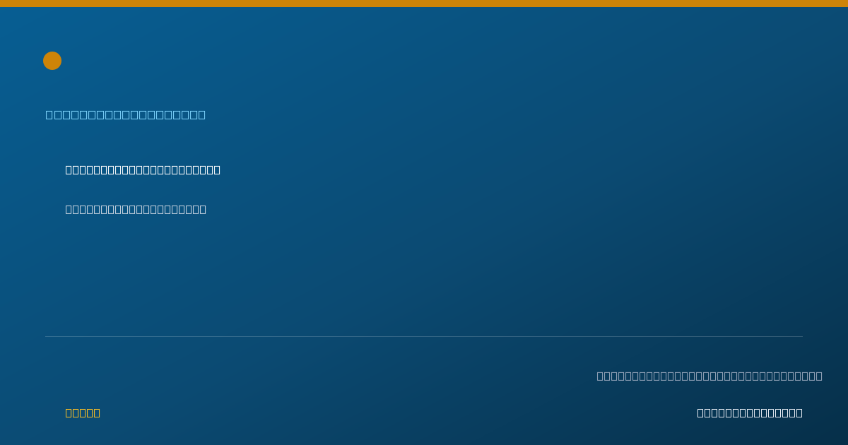848x445 pixels.
Task: Click the orange bar along the top edge
Action: coord(424,4)
